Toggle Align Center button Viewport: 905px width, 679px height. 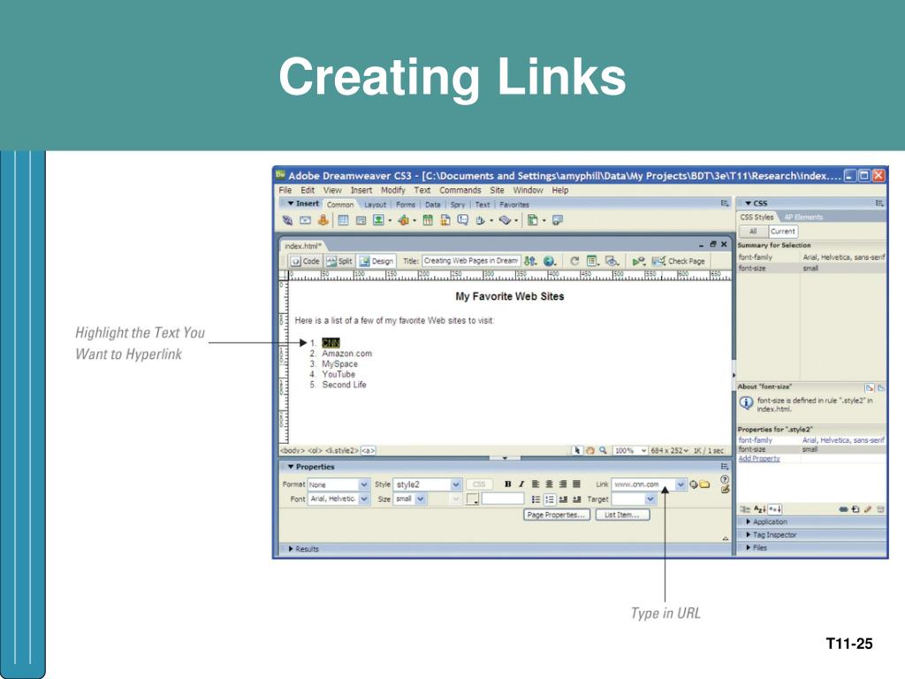coord(549,484)
